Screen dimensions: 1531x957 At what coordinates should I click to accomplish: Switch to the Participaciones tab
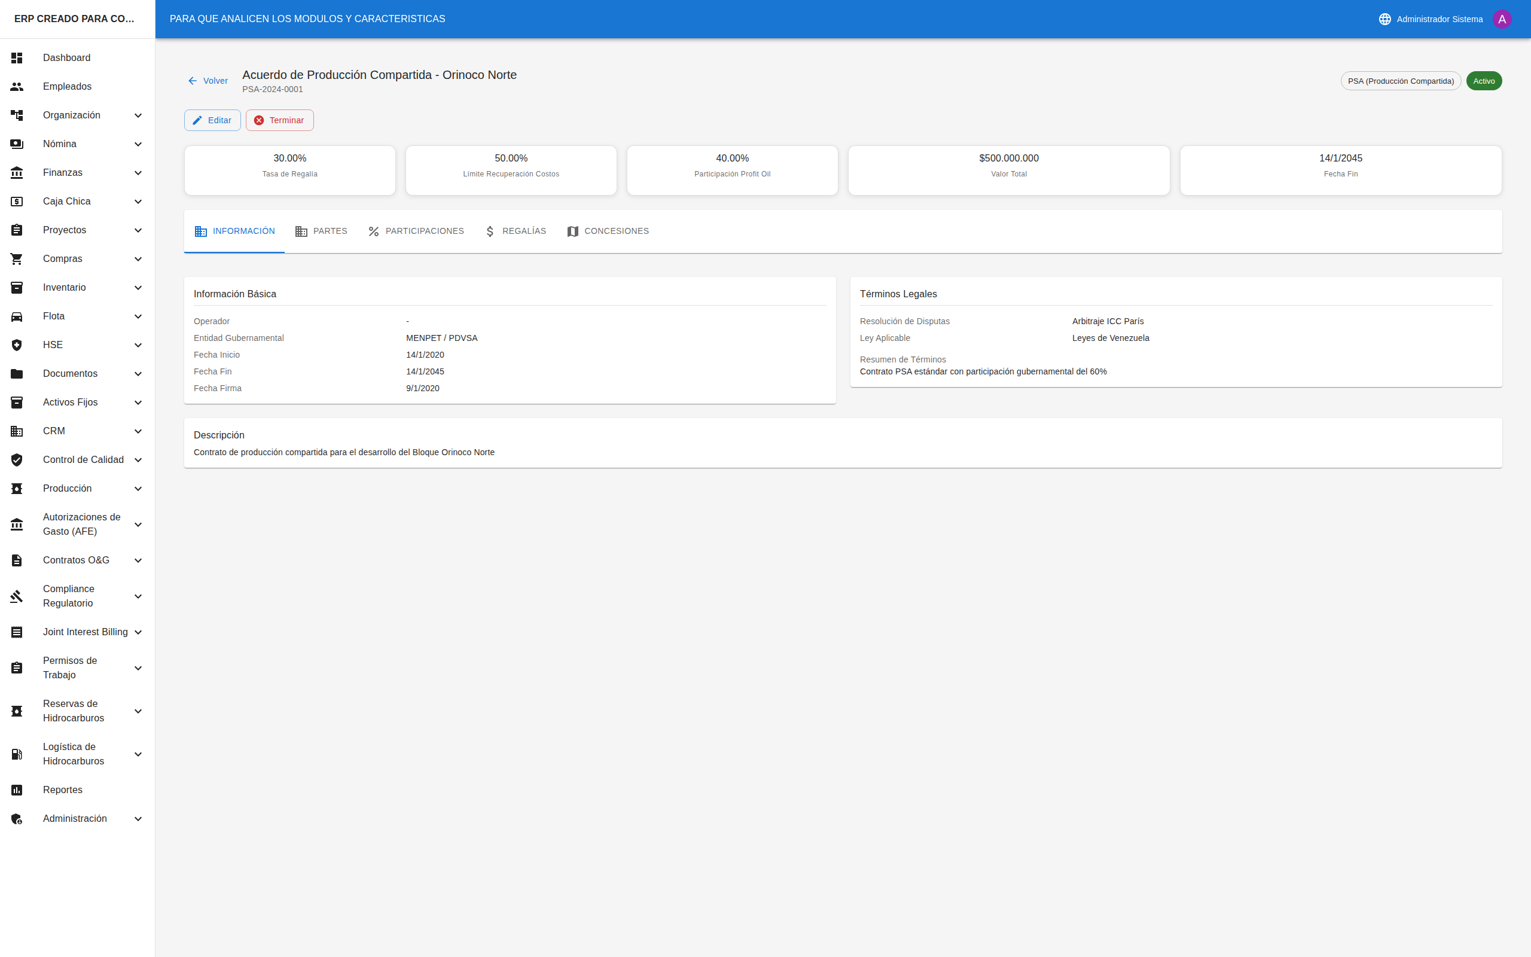tap(416, 231)
